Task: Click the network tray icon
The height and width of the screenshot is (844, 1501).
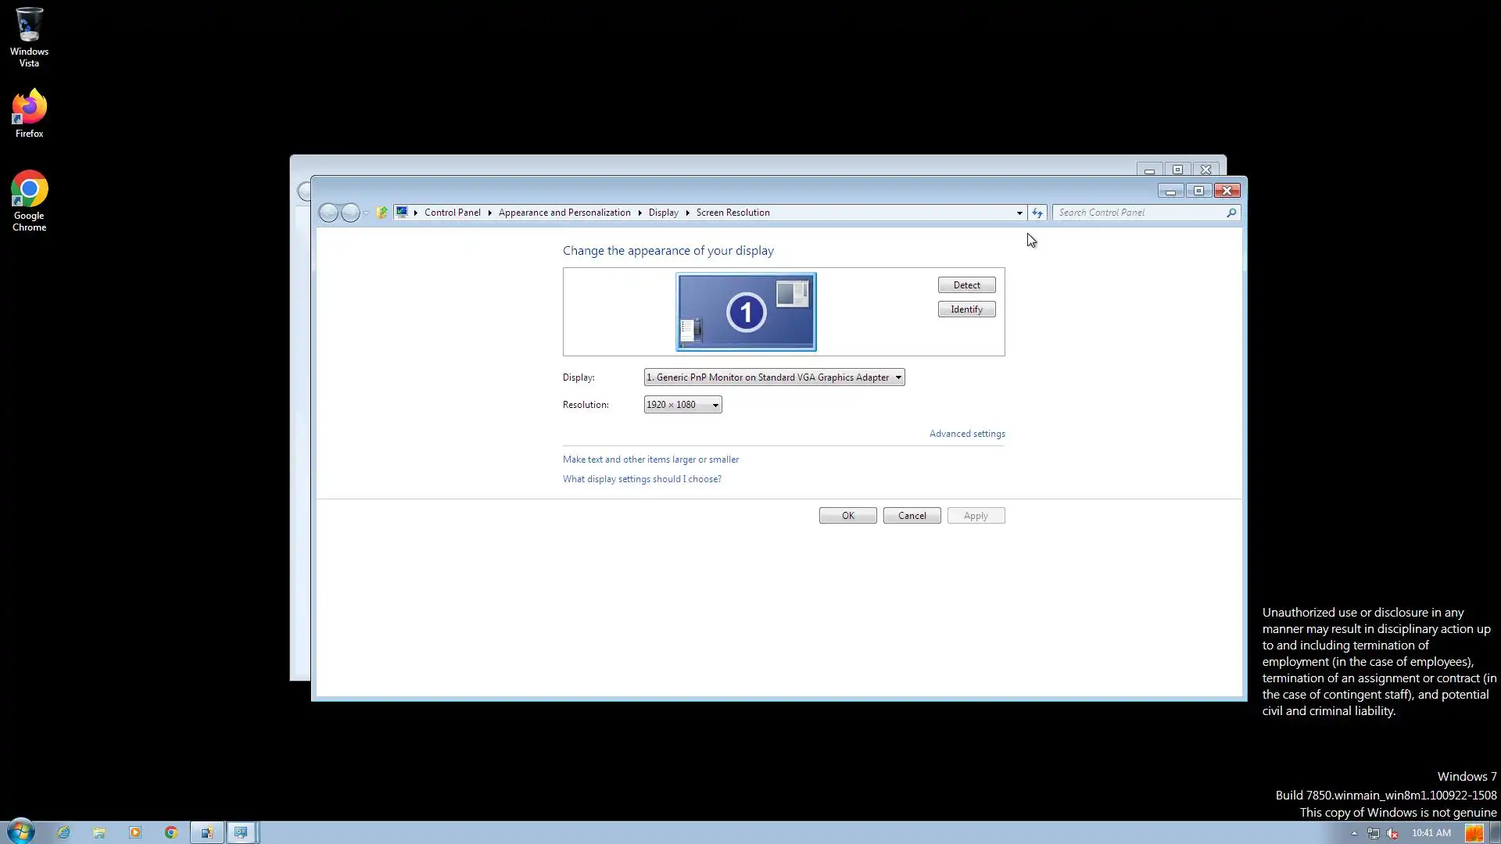Action: (1373, 833)
